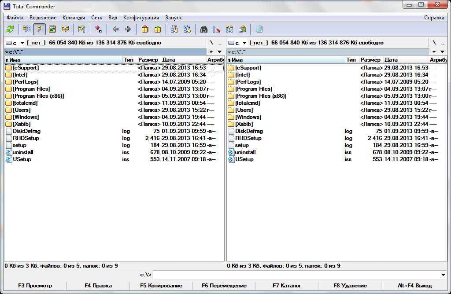The height and width of the screenshot is (294, 451).
Task: Click the forward arrow toolbar icon
Action: tap(128, 29)
